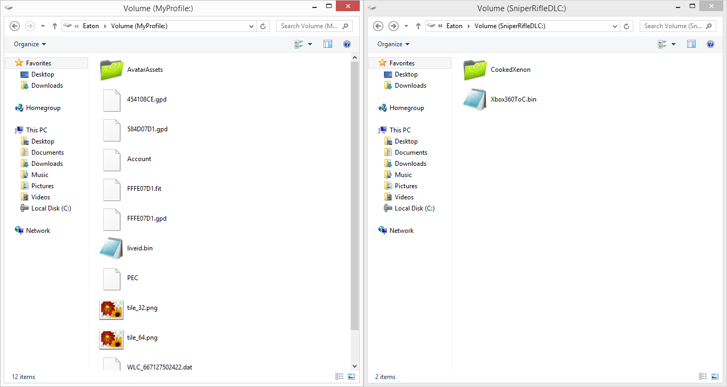Select Local Disk (C:) in the left sidebar
This screenshot has width=727, height=387.
coord(51,208)
